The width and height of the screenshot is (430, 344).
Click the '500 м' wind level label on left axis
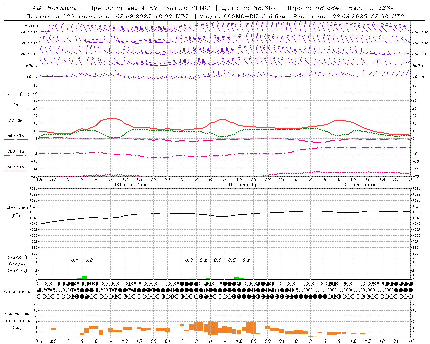32,66
